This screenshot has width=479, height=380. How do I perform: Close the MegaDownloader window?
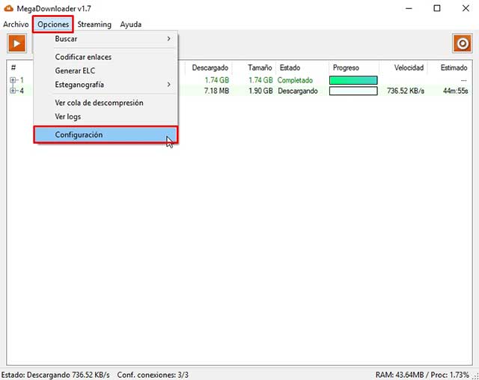click(x=466, y=8)
